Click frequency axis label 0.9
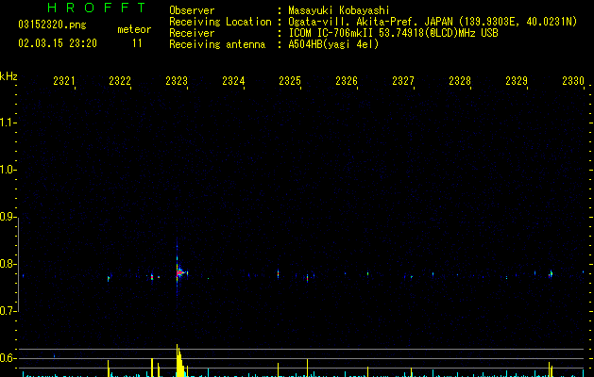 (x=8, y=217)
